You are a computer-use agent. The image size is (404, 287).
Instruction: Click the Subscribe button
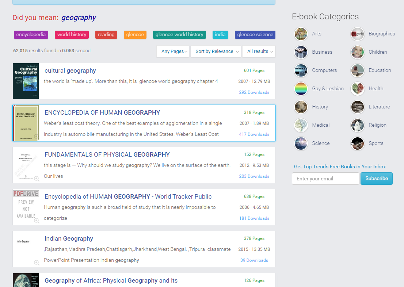point(377,179)
